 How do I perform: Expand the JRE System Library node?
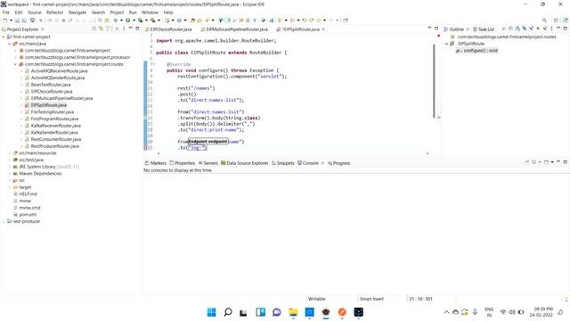(x=10, y=167)
